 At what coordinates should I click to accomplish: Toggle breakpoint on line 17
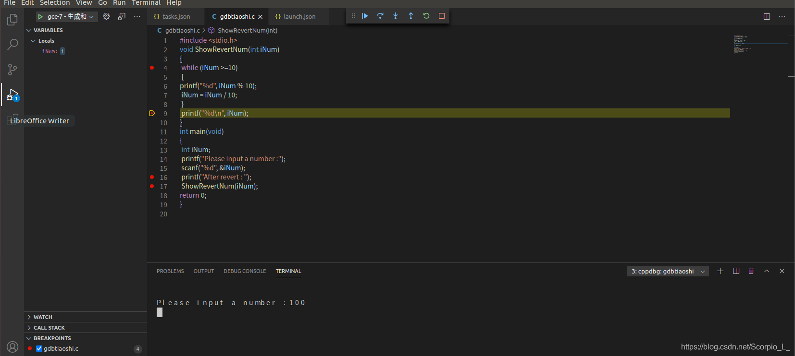pos(152,186)
